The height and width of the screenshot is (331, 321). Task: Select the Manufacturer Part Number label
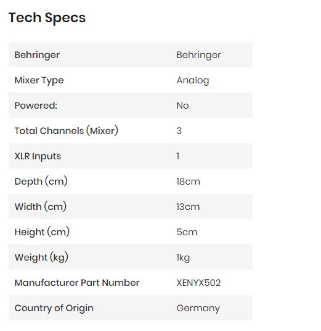[x=77, y=283]
